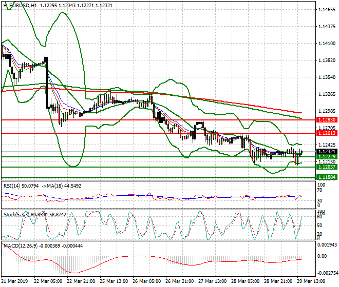
Task: Select the EURUSD,H1 chart title text
Action: [23, 6]
